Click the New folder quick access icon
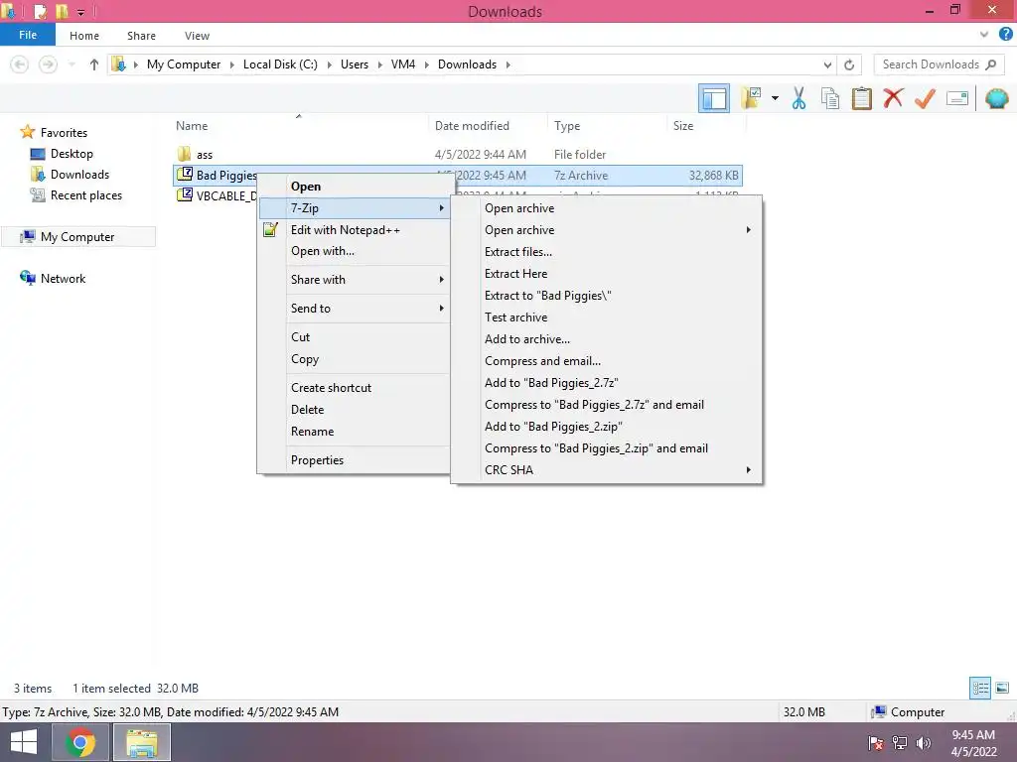 [x=63, y=11]
